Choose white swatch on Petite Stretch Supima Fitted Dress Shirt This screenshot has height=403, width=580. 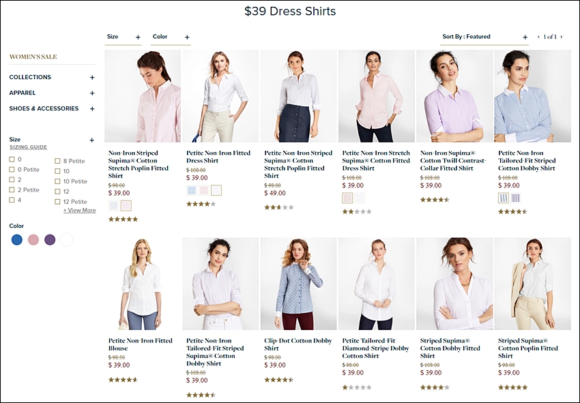[360, 198]
